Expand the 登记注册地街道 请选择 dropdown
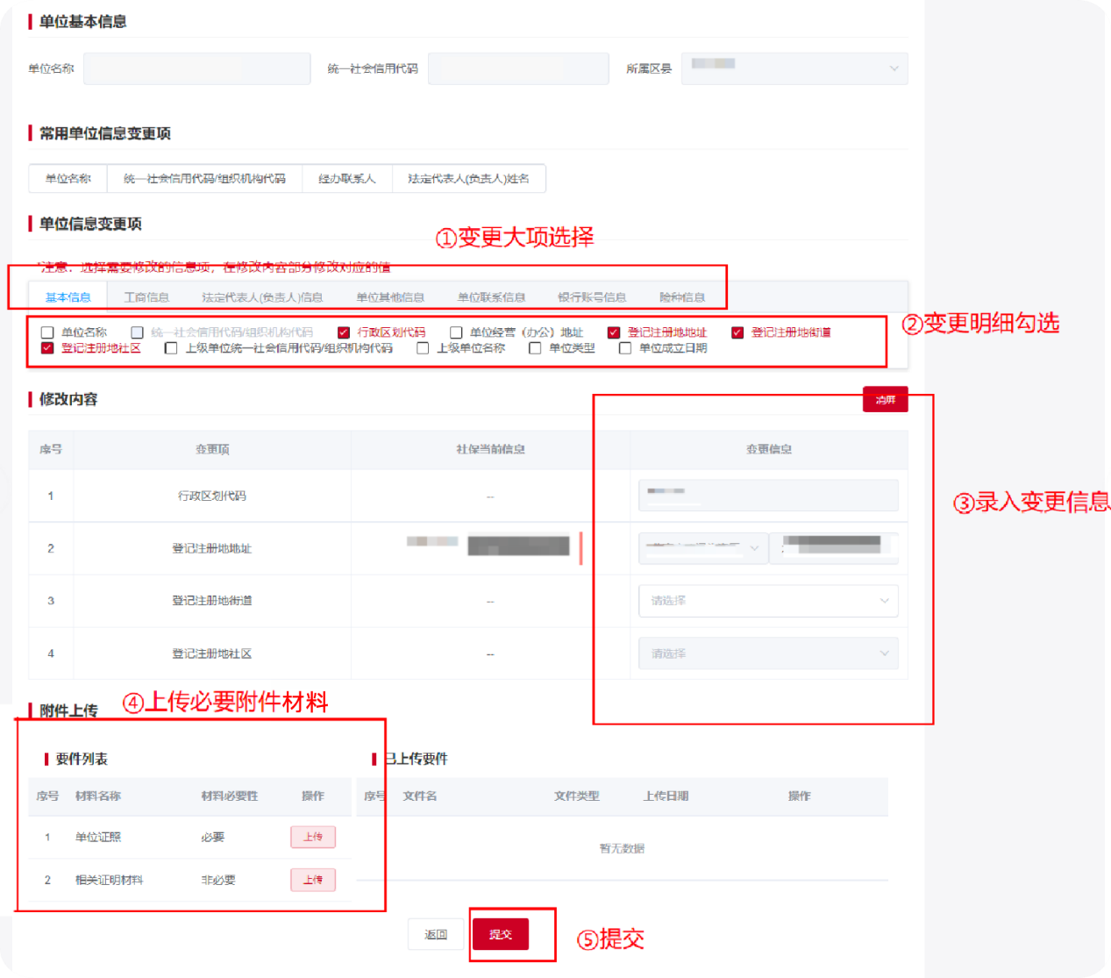The image size is (1111, 978). [x=768, y=601]
